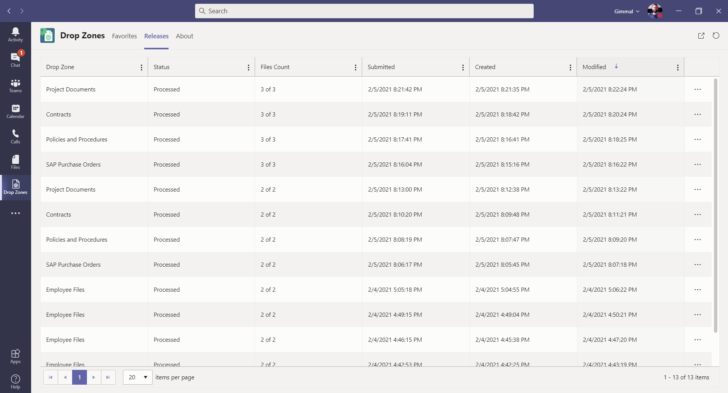
Task: Open Chat with unread badge
Action: coord(15,60)
